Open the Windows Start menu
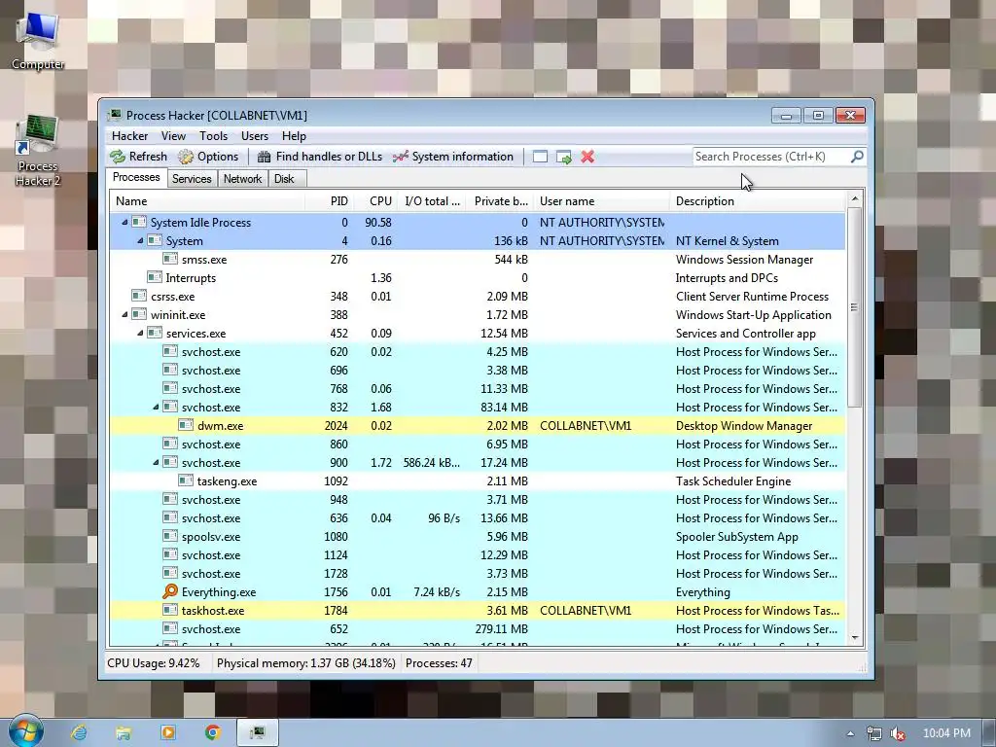Viewport: 996px width, 747px height. pos(26,730)
